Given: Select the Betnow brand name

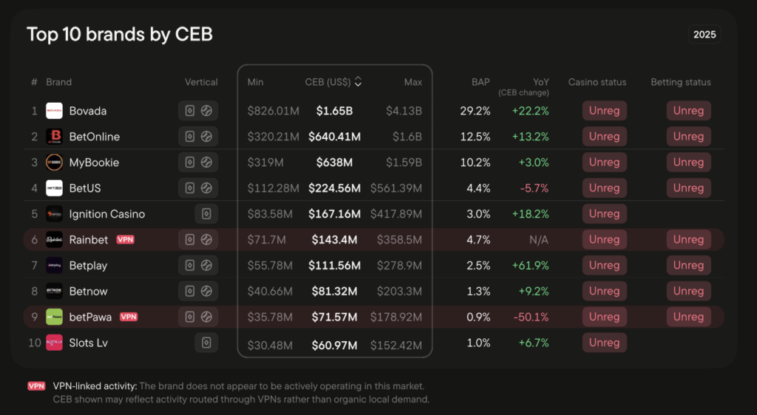Looking at the screenshot, I should (x=88, y=291).
